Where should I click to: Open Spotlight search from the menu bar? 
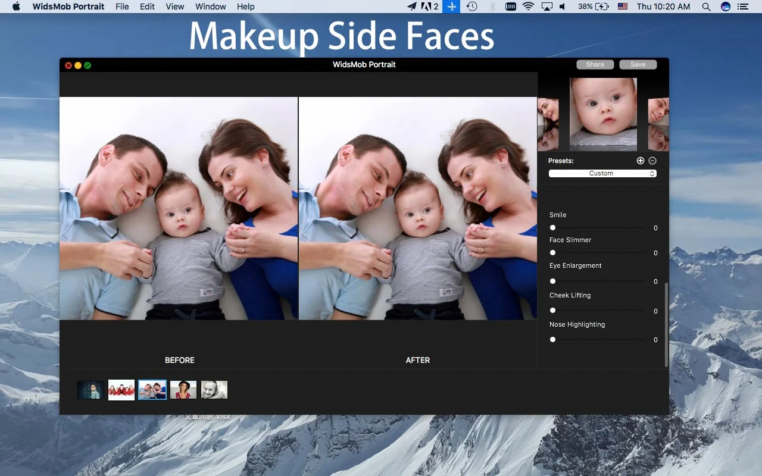coord(706,7)
